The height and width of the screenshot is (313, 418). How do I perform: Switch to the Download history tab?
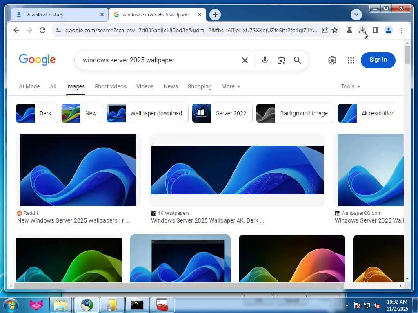[59, 15]
